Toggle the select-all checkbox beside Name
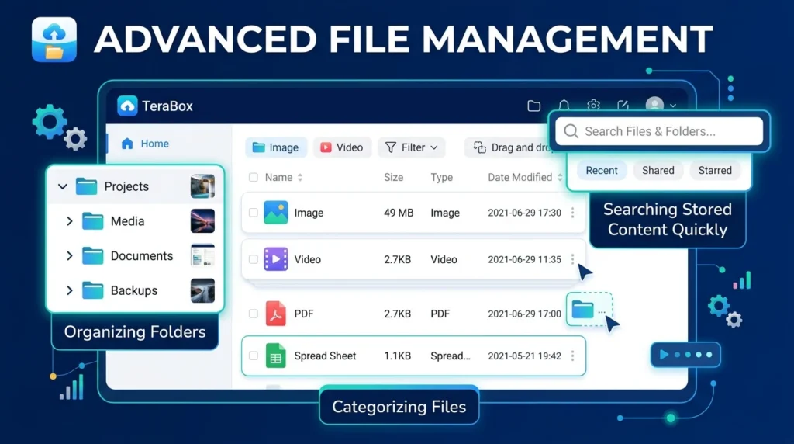The width and height of the screenshot is (794, 444). pos(254,177)
